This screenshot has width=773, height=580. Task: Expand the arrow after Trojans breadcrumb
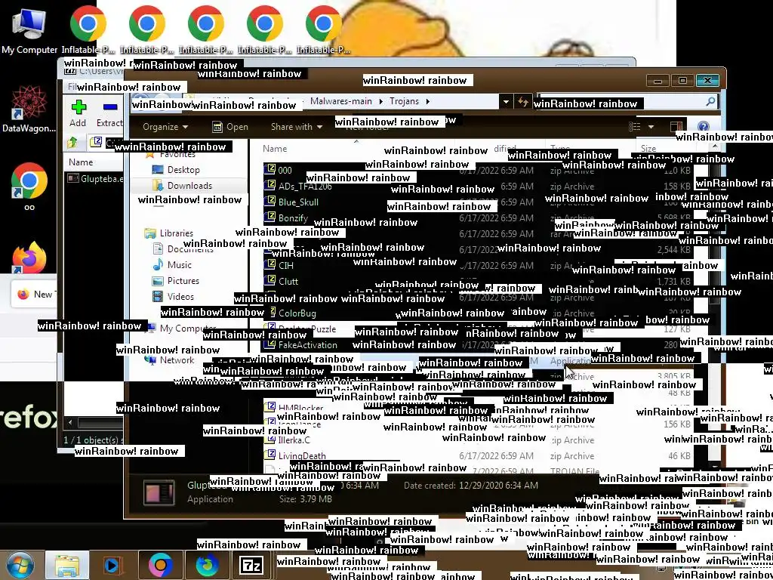coord(427,101)
